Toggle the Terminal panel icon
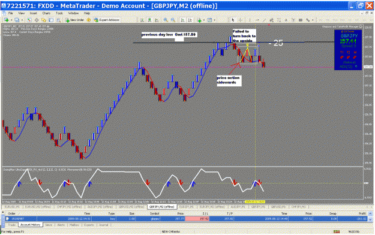Viewport: 375px width, 235px height. (x=51, y=20)
